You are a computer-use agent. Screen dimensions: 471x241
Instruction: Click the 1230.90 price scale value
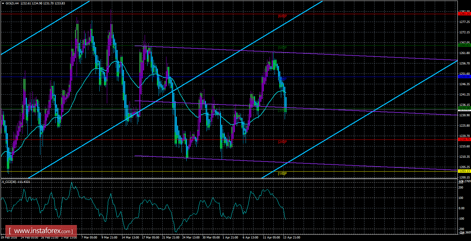coord(465,115)
